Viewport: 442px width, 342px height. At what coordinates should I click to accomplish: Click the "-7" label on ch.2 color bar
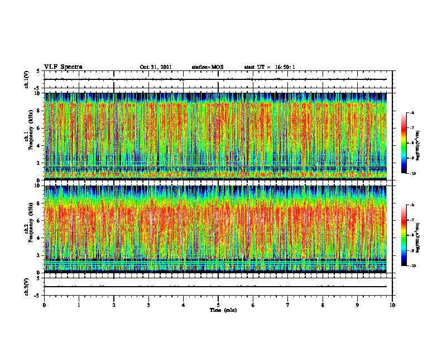coord(412,220)
